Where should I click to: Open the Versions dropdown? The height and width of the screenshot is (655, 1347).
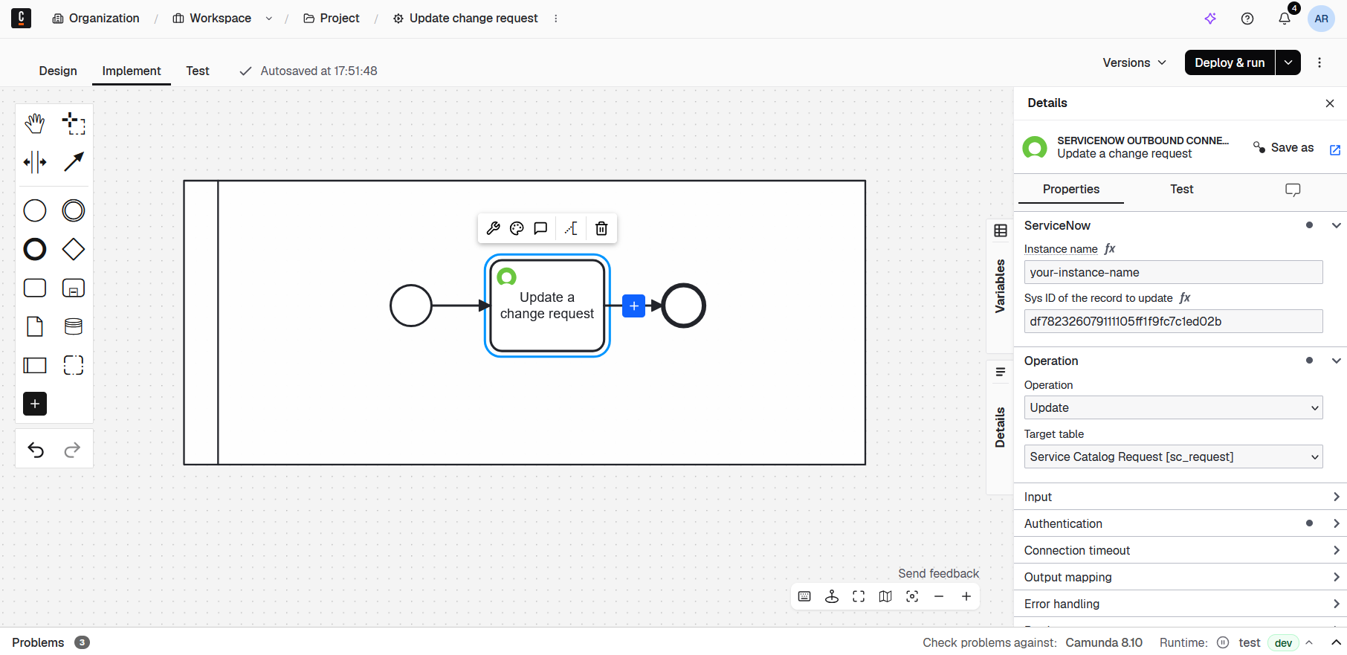1134,62
